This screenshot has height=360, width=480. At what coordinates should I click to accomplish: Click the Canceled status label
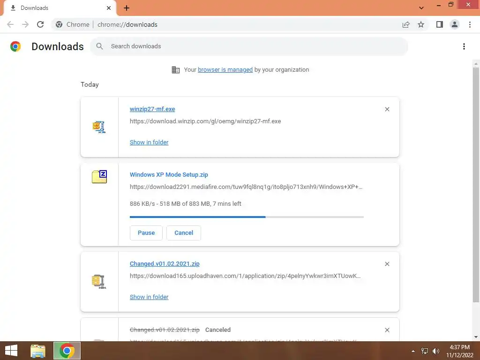217,330
